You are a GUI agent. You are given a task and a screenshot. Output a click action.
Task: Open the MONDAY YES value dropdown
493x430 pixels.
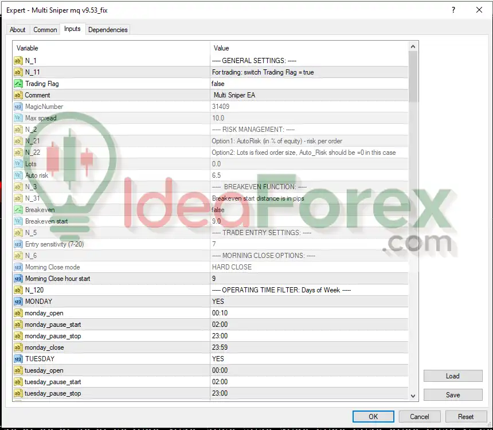click(309, 302)
